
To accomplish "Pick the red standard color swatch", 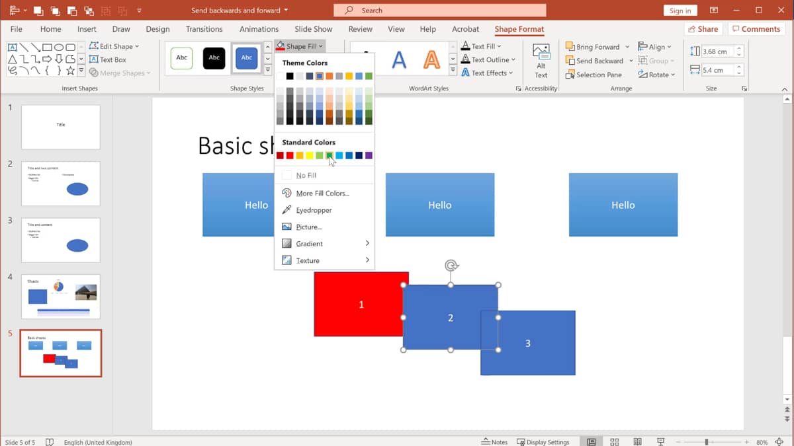I will coord(290,155).
